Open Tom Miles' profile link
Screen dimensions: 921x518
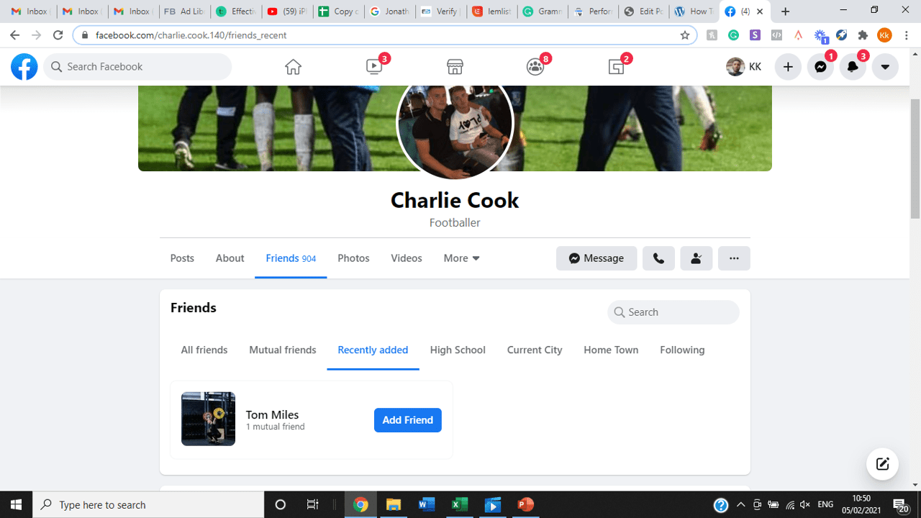point(272,414)
